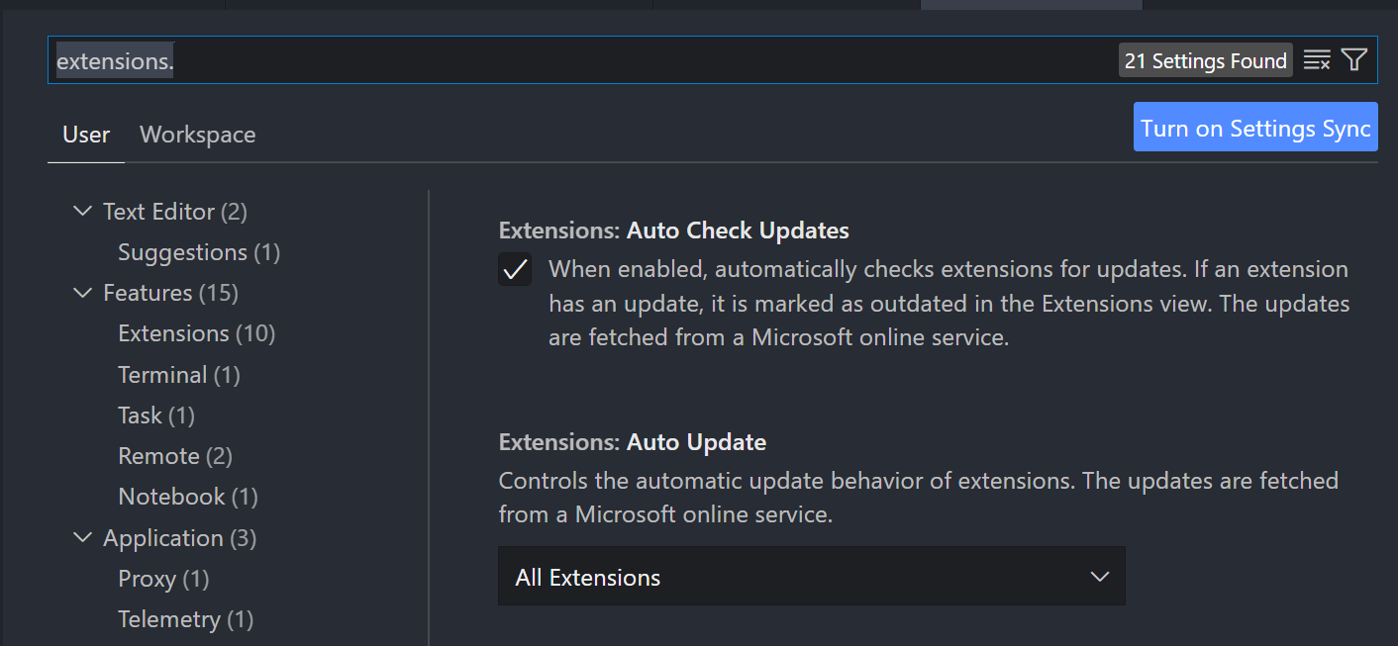This screenshot has height=646, width=1398.
Task: Collapse the Features tree section
Action: pyautogui.click(x=82, y=293)
